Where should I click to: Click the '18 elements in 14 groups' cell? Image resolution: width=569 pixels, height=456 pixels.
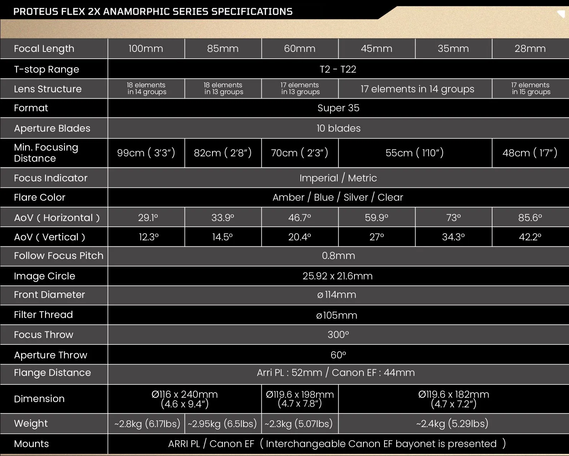pos(147,88)
